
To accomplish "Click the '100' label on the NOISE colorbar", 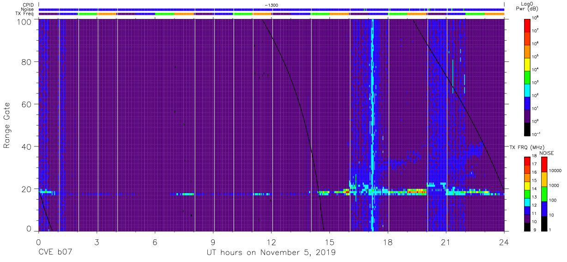I will (553, 200).
